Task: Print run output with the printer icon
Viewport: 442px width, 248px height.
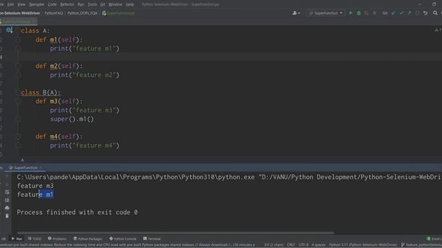Action: click(x=7, y=208)
